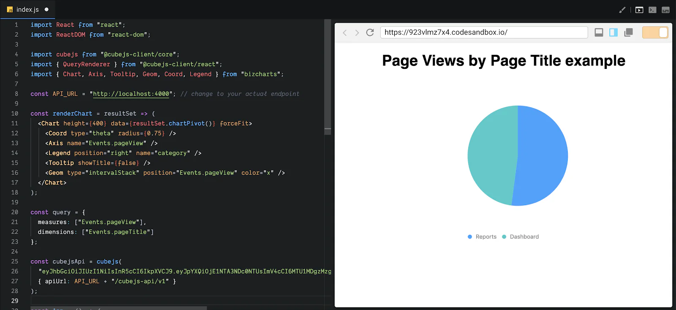This screenshot has height=310, width=676.
Task: Click the JS file icon on index.js tab
Action: point(10,9)
